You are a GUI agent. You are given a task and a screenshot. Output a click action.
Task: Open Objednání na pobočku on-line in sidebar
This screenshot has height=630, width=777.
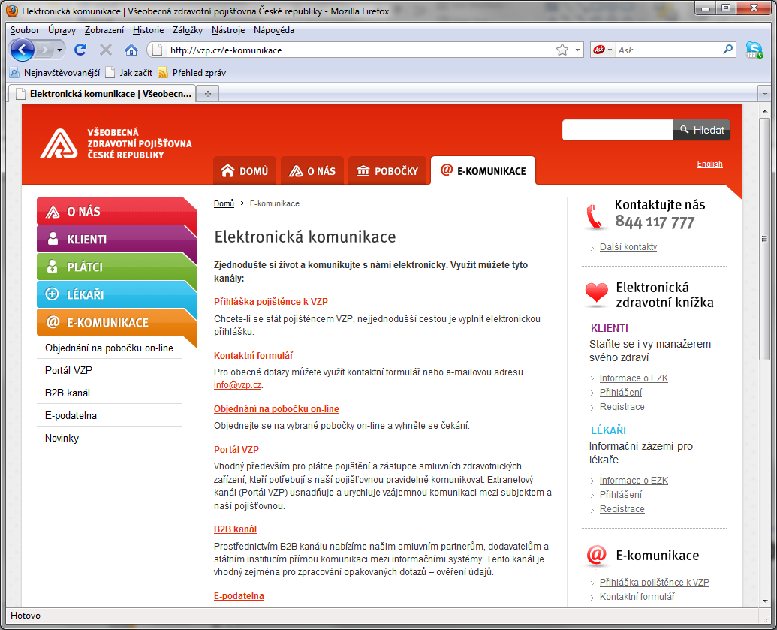[109, 348]
